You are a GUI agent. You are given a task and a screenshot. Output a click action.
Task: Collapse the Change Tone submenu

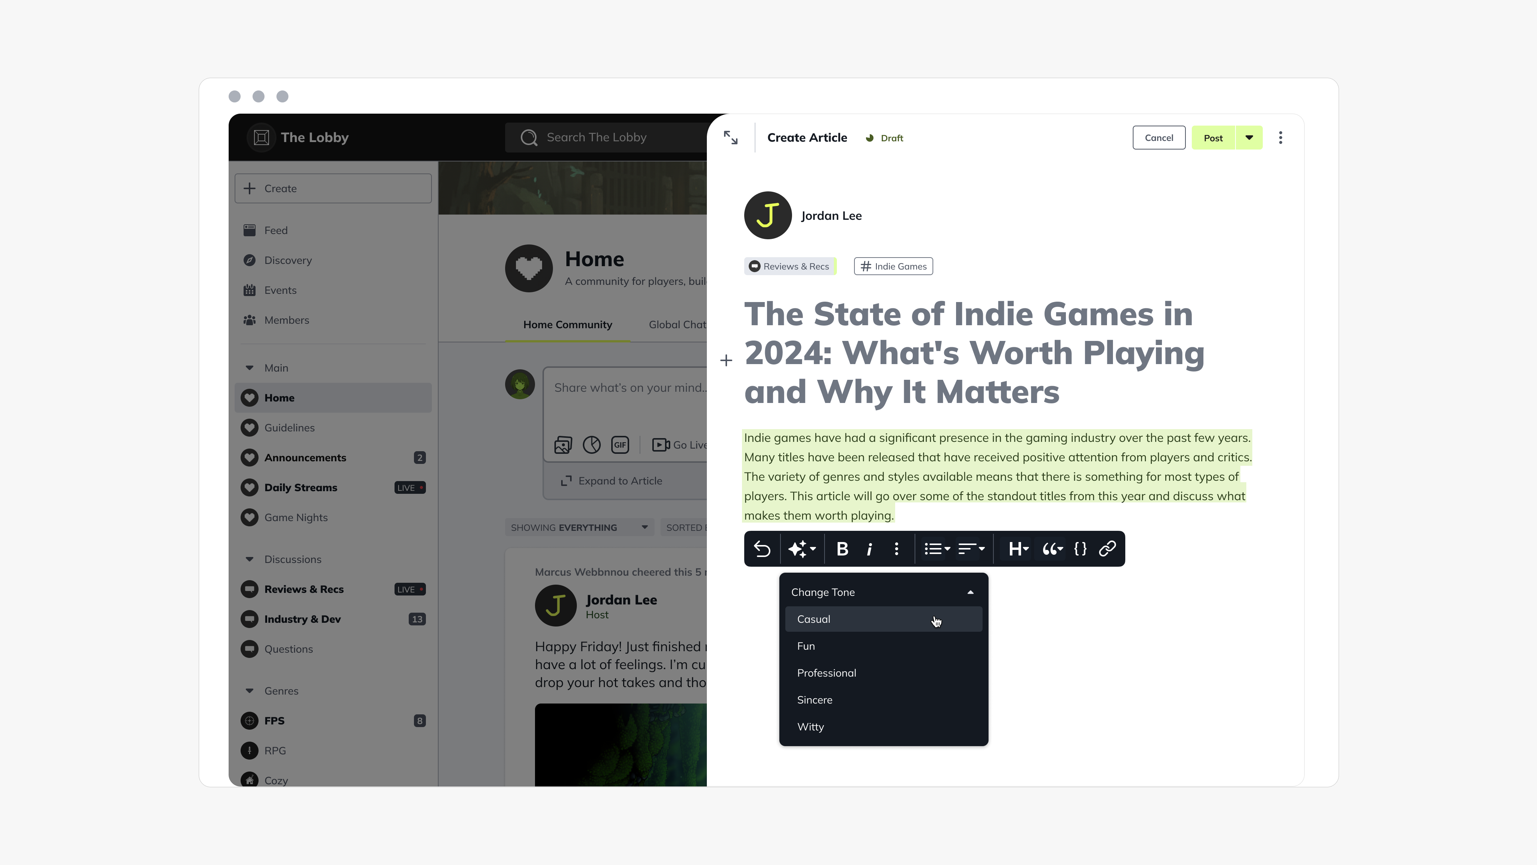click(970, 592)
